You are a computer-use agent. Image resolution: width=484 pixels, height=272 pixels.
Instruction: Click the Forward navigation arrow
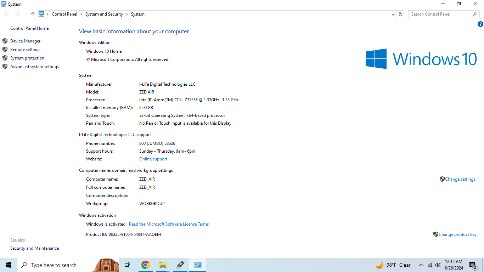[x=17, y=14]
